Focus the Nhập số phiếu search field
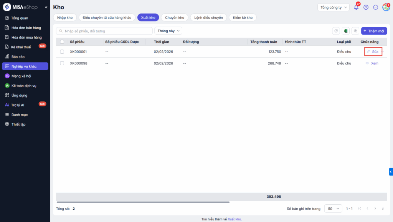393x222 pixels. [x=104, y=31]
